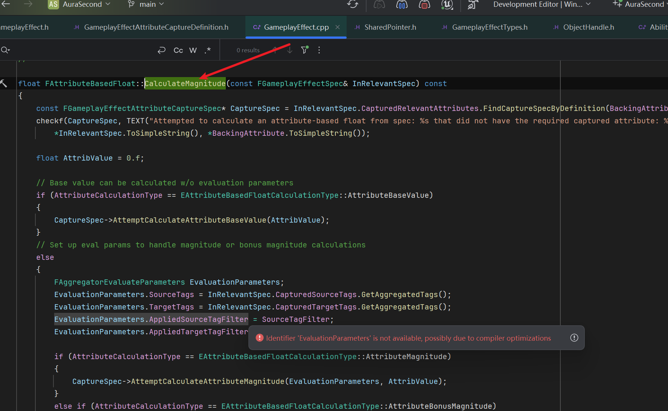
Task: Click the new line icon in search
Action: tap(161, 50)
